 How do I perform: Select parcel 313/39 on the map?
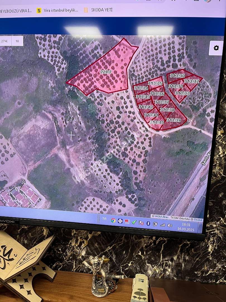[x=173, y=120]
